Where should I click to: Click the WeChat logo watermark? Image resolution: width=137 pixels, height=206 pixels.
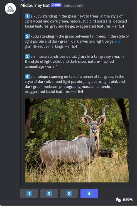click(x=118, y=200)
